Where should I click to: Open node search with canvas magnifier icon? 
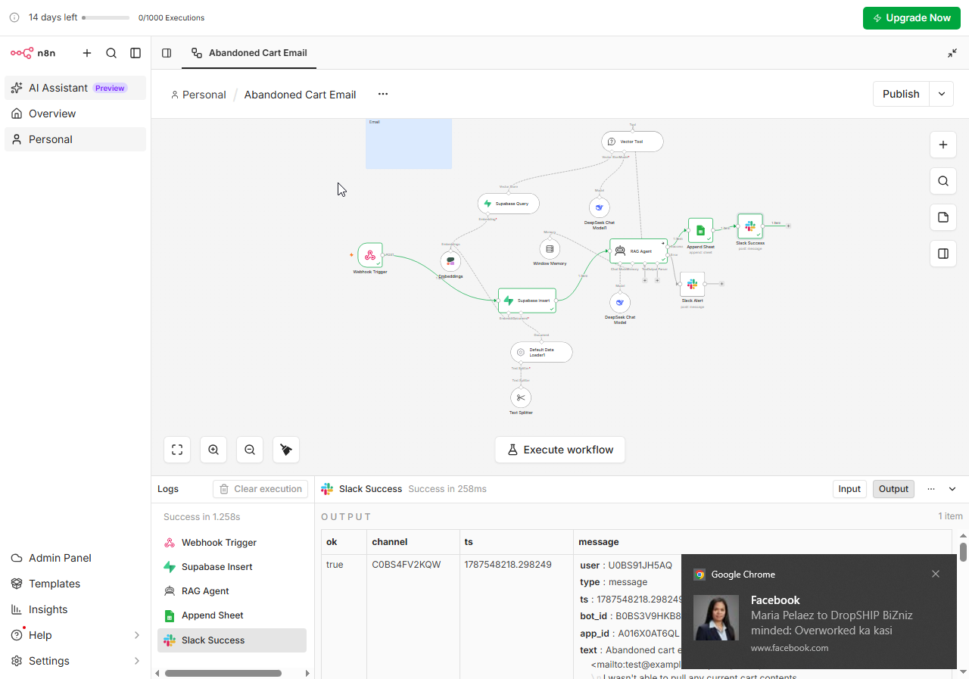[943, 181]
